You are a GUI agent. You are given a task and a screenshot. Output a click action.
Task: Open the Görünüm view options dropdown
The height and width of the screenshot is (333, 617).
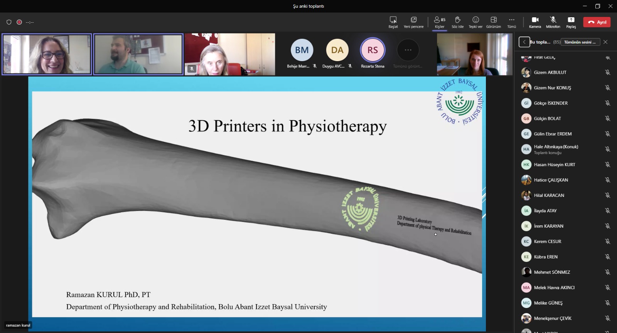[x=493, y=22]
